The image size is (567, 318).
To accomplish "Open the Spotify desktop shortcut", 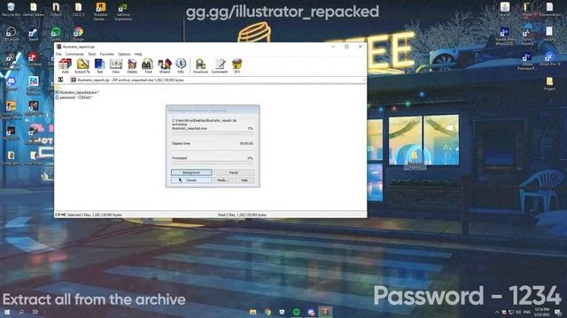I will point(56,34).
